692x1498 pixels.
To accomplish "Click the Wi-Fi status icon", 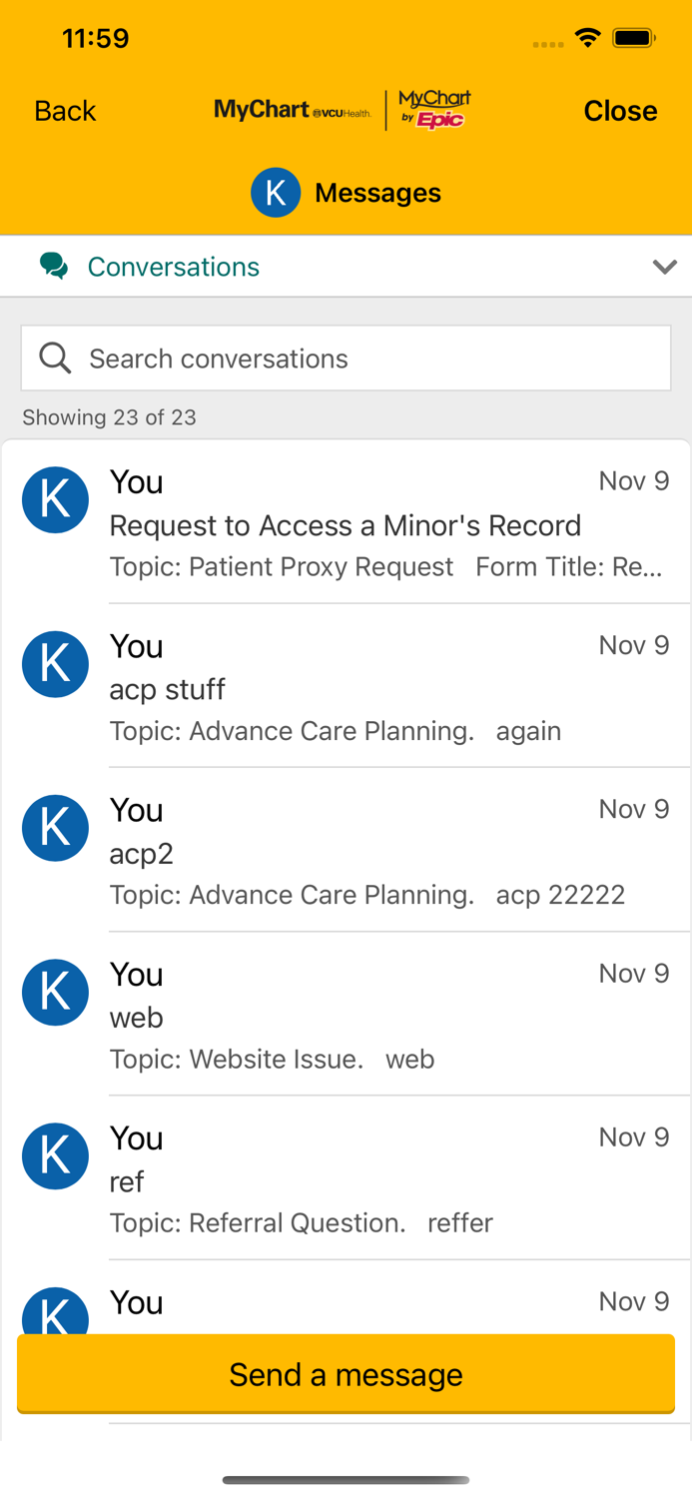I will coord(587,37).
